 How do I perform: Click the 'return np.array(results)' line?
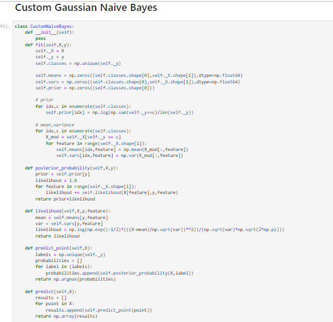pos(66,316)
